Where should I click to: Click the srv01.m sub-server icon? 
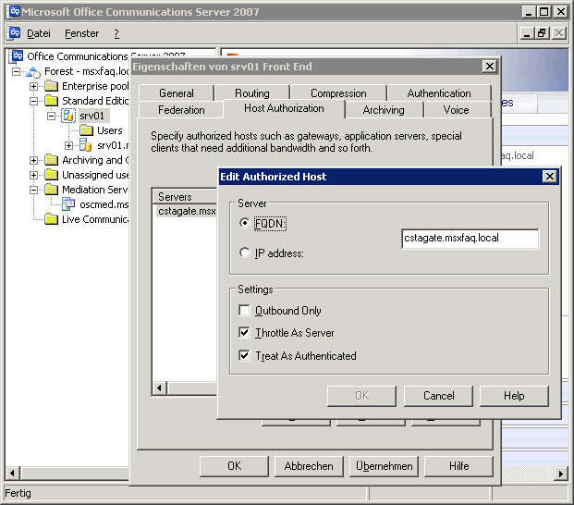(x=86, y=145)
